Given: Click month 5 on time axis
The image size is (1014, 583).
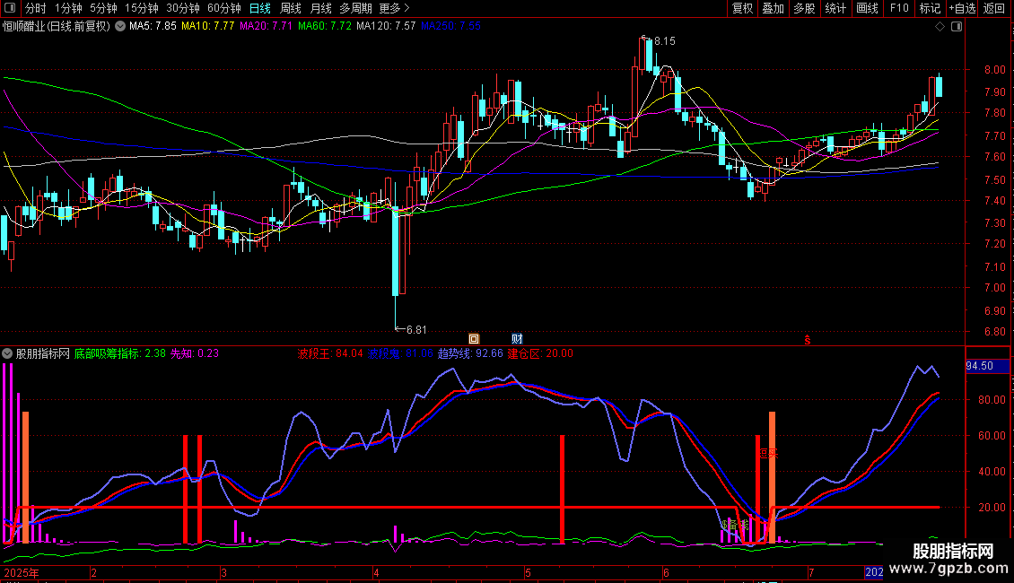Looking at the screenshot, I should (x=528, y=572).
